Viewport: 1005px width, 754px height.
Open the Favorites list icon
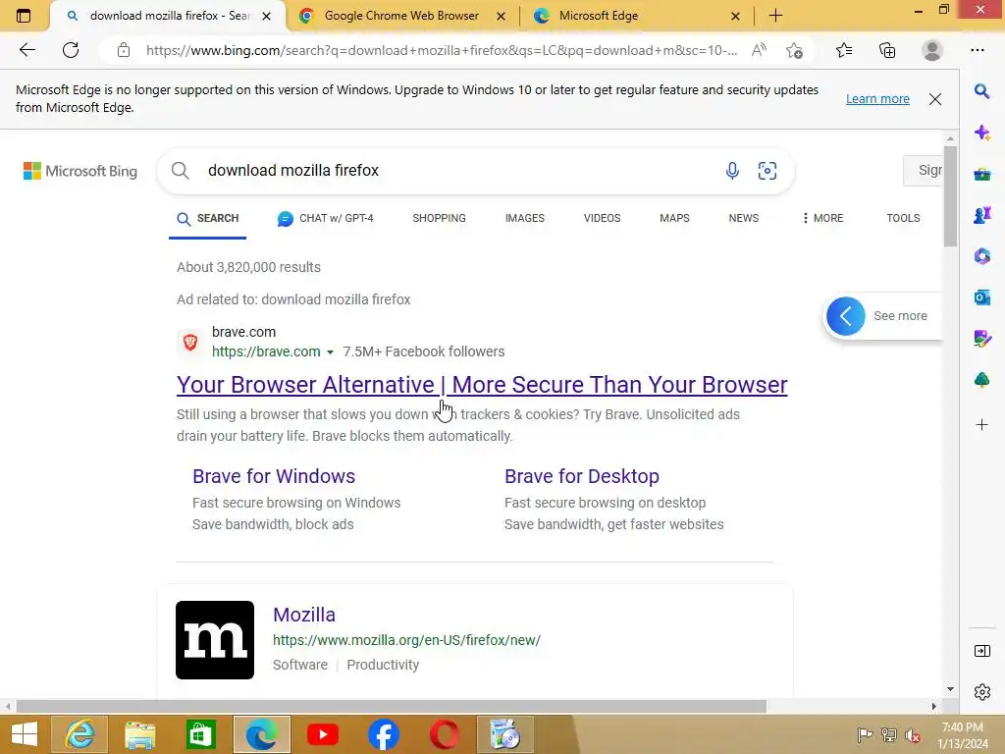coord(844,50)
